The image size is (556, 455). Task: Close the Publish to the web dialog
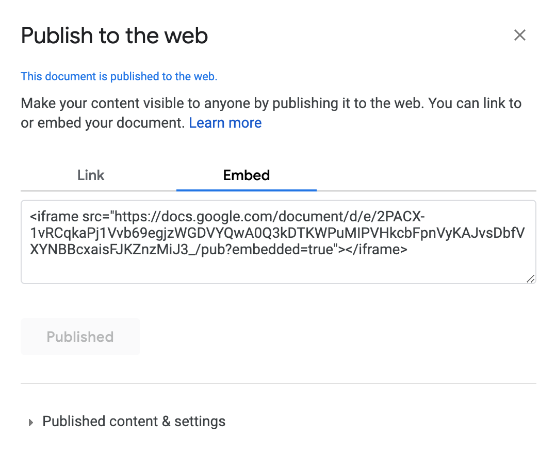pos(519,35)
